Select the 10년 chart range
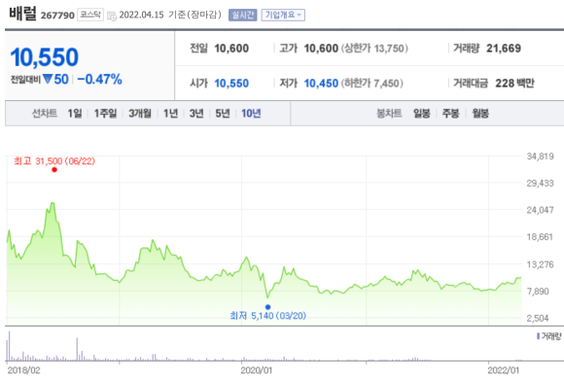 (251, 114)
